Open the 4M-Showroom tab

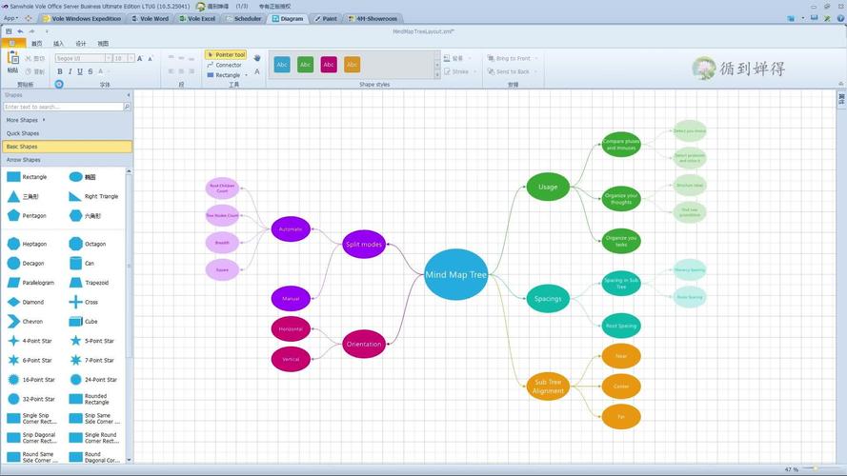(x=373, y=18)
